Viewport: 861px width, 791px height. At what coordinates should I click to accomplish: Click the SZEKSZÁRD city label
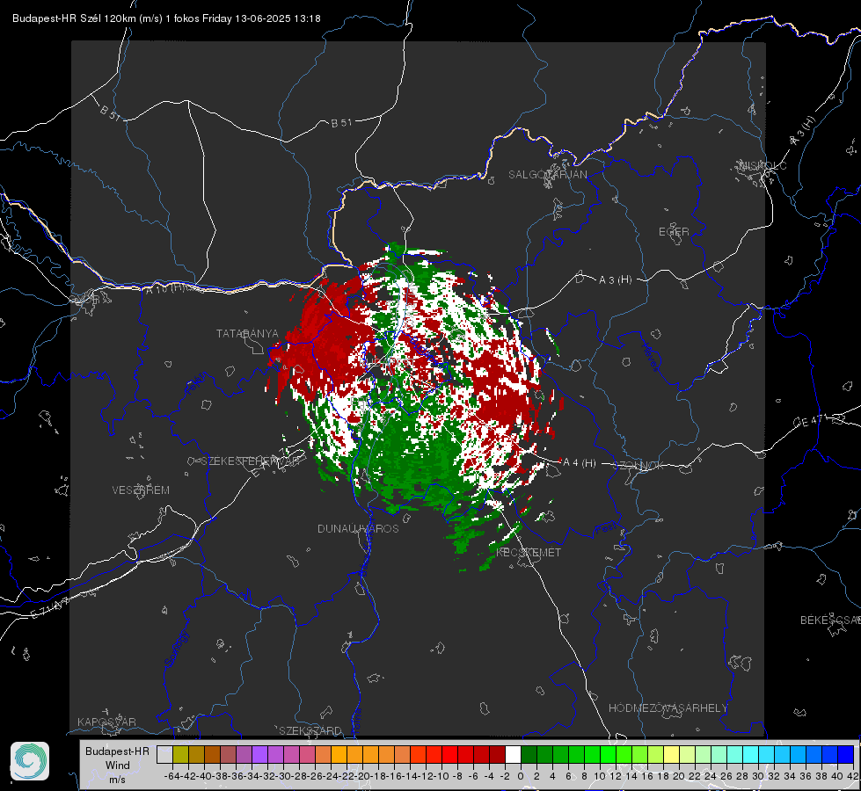point(310,730)
